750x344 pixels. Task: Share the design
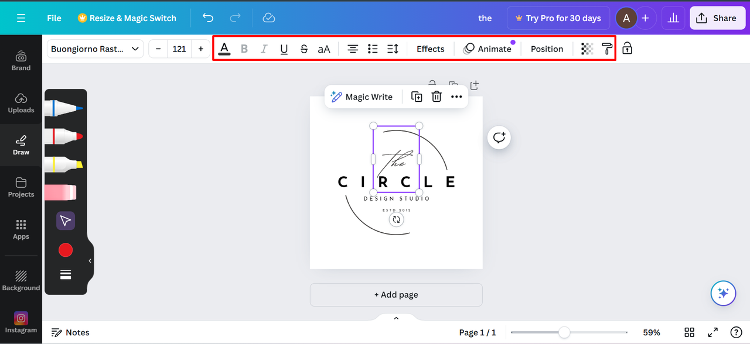(717, 18)
